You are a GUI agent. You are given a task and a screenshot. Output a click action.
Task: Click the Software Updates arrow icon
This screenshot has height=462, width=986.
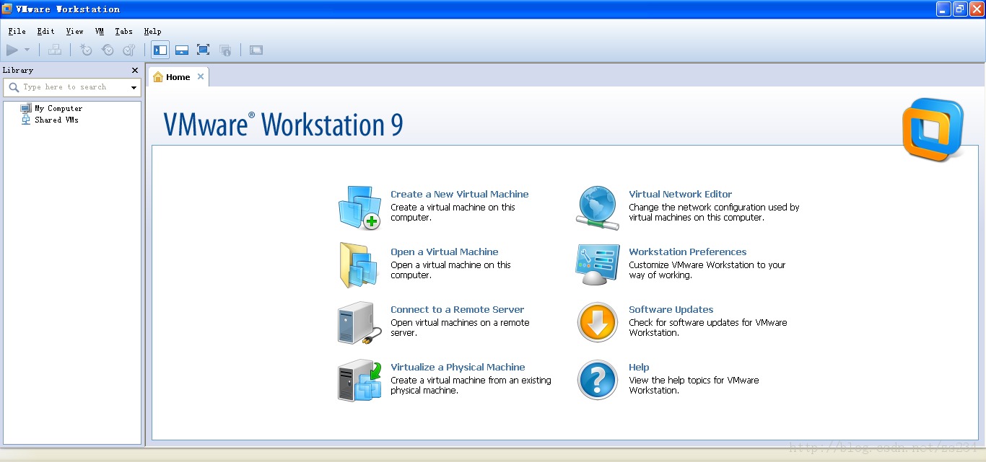click(598, 323)
